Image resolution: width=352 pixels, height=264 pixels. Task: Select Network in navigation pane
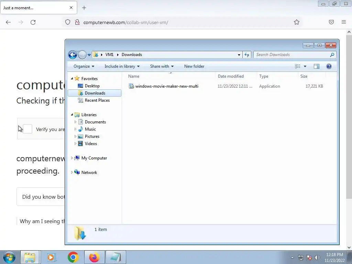tap(89, 173)
